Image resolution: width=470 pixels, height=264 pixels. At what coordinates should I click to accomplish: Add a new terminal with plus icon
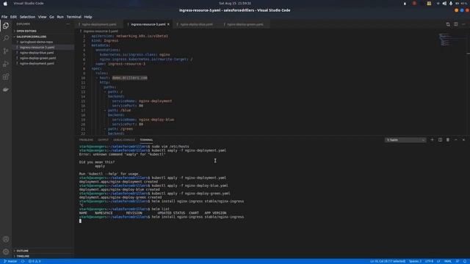[432, 140]
